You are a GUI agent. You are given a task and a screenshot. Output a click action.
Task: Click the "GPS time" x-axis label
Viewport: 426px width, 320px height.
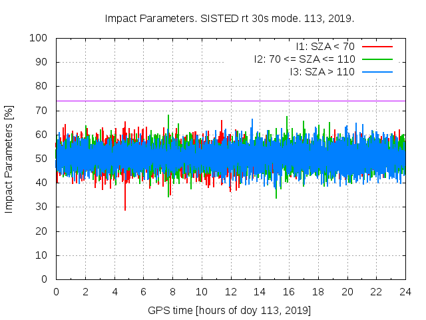pyautogui.click(x=229, y=311)
